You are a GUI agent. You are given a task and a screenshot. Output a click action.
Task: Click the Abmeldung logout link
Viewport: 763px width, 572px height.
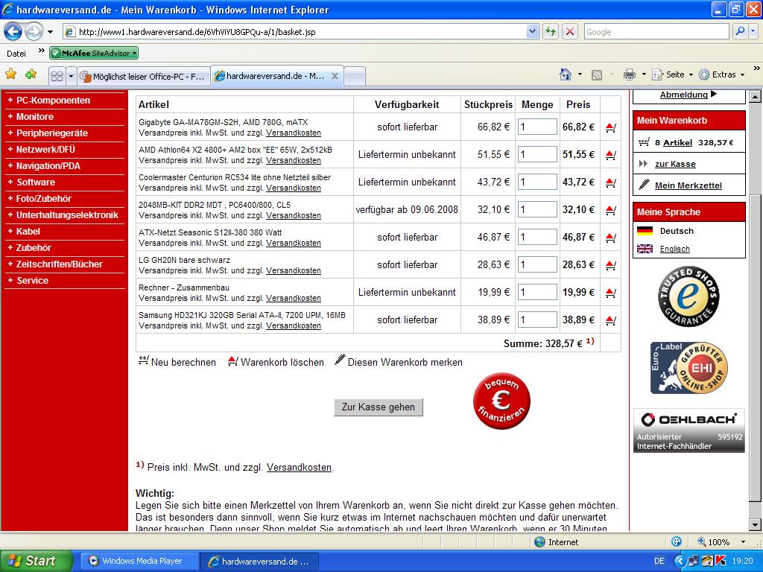point(684,95)
